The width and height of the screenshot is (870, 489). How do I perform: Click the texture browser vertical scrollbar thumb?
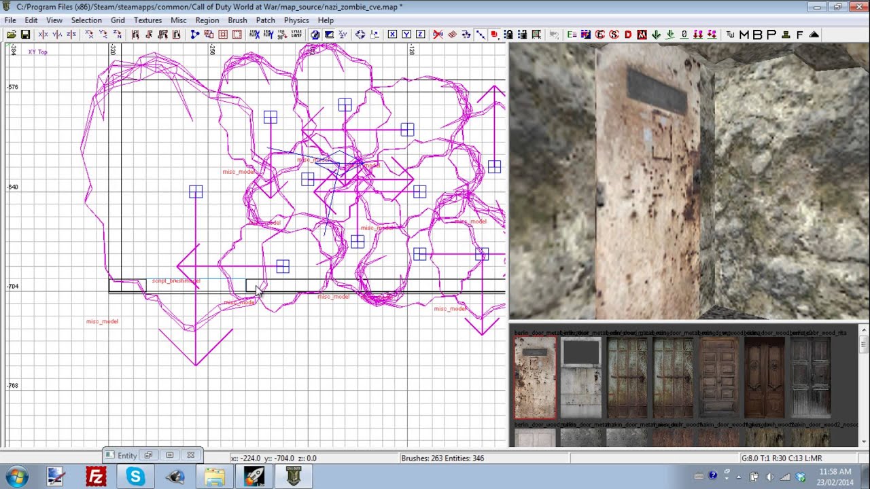coord(863,344)
